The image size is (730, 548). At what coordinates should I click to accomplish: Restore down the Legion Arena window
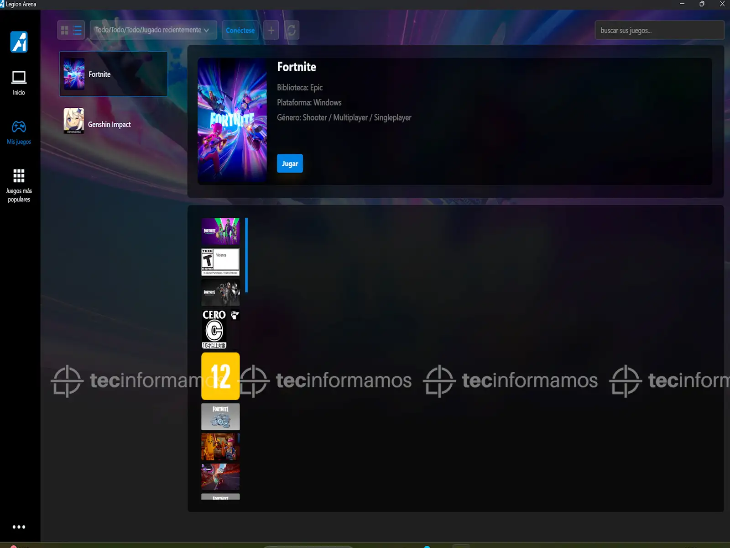pos(702,4)
